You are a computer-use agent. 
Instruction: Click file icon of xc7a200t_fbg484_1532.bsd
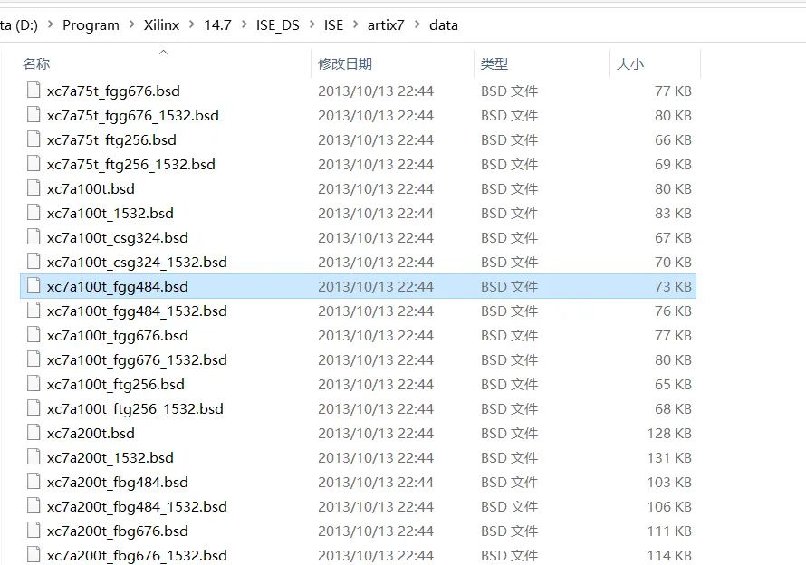point(34,506)
